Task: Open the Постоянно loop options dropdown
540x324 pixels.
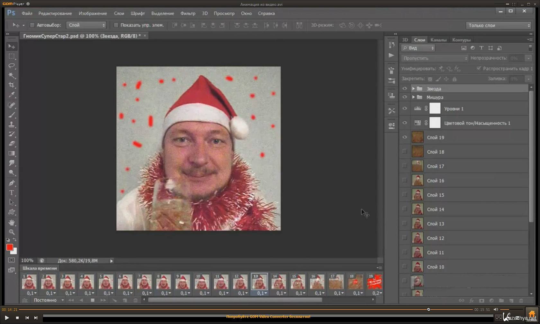Action: (49, 300)
